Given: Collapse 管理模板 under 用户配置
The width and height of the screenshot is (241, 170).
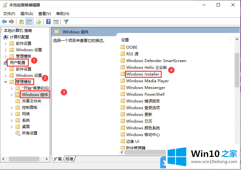Looking at the screenshot, I should pyautogui.click(x=6, y=82).
